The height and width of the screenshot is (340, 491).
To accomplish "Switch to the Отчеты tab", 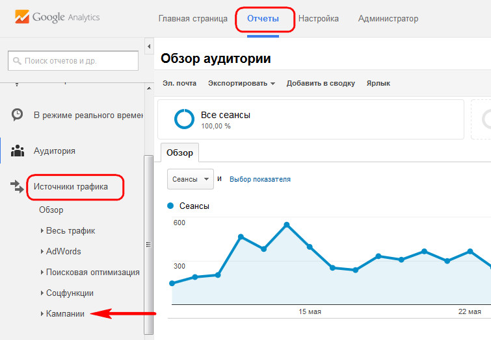I will pyautogui.click(x=263, y=18).
